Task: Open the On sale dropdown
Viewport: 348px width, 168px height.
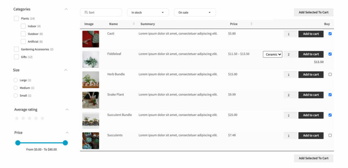Action: click(195, 12)
